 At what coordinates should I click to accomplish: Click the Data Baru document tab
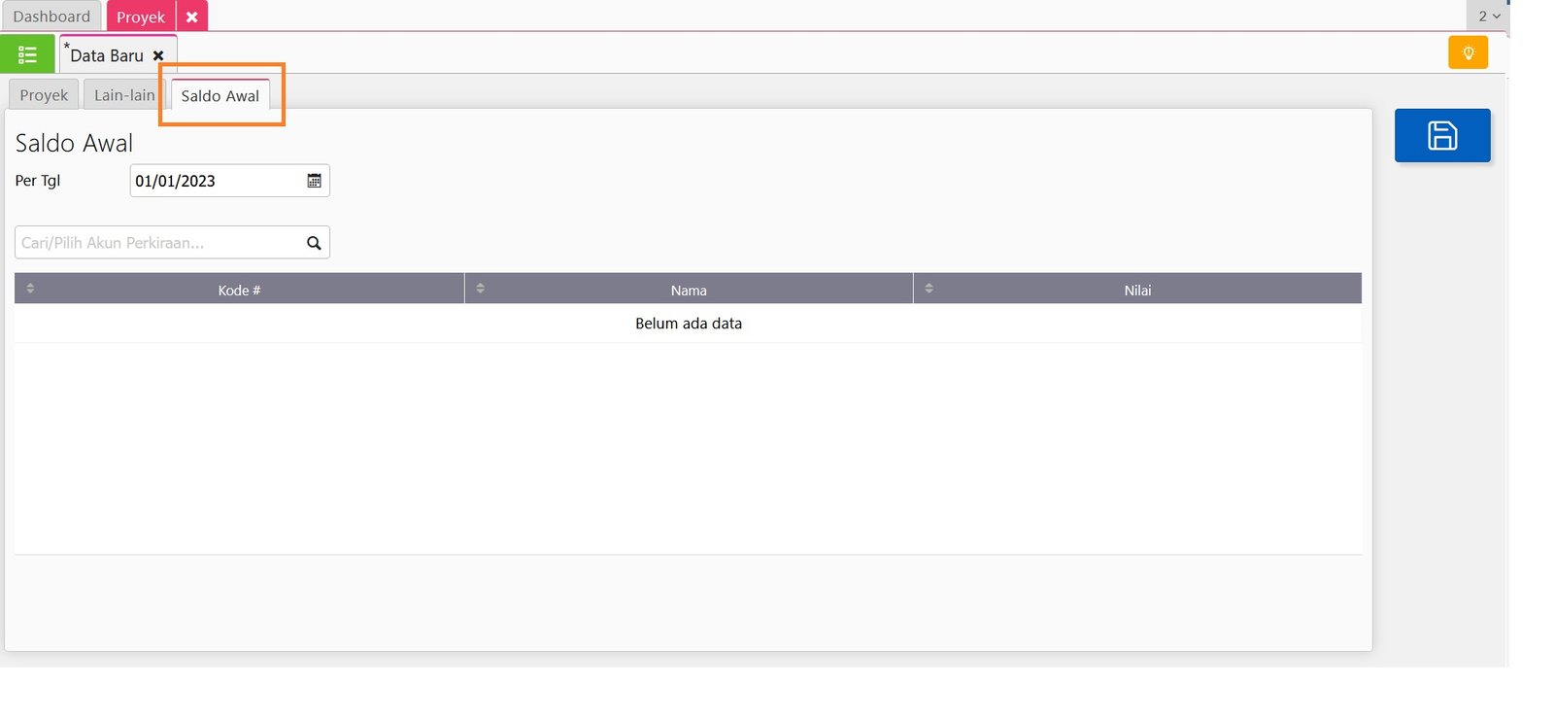(107, 56)
